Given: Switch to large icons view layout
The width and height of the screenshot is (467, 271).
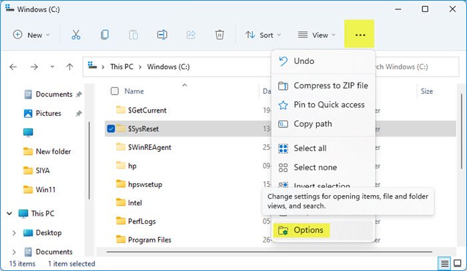Looking at the screenshot, I should (457, 264).
